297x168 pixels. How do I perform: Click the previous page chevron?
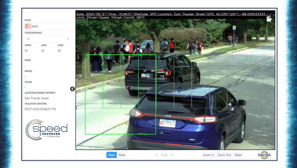click(157, 155)
